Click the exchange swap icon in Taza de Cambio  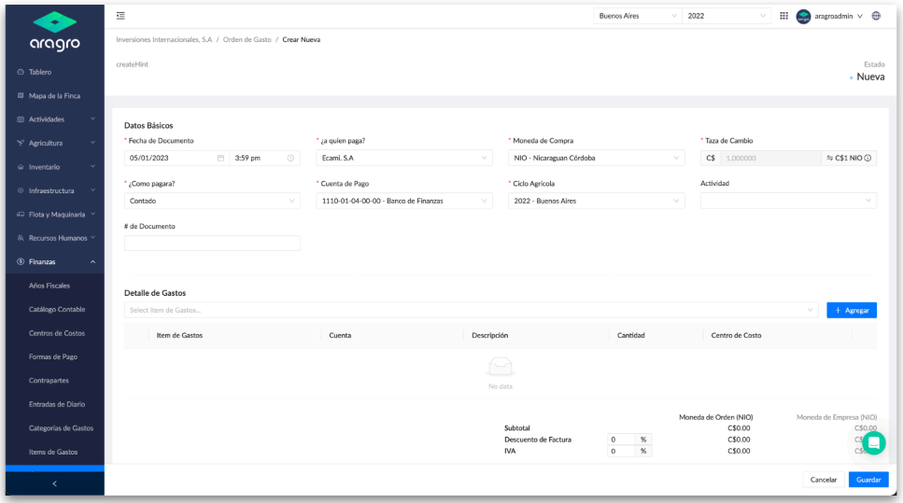[x=830, y=158]
